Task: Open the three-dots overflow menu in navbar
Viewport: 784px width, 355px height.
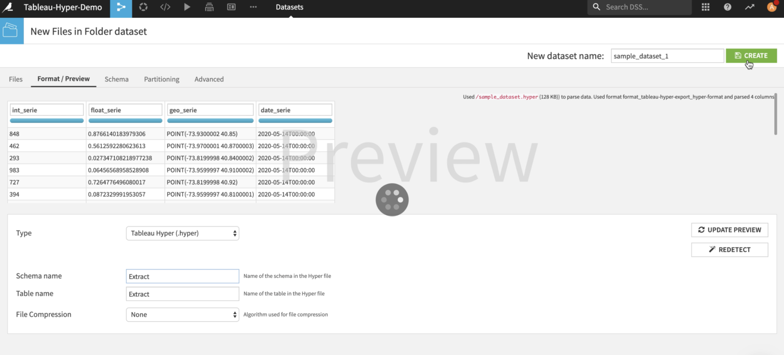Action: (253, 8)
